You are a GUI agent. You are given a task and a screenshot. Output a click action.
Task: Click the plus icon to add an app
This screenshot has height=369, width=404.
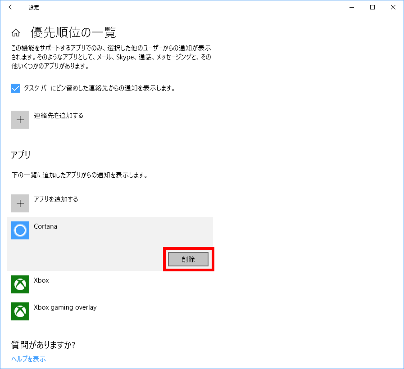20,203
